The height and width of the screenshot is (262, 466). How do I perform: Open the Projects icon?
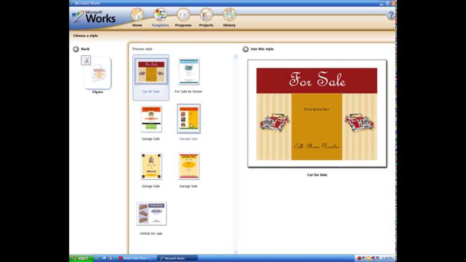click(206, 16)
